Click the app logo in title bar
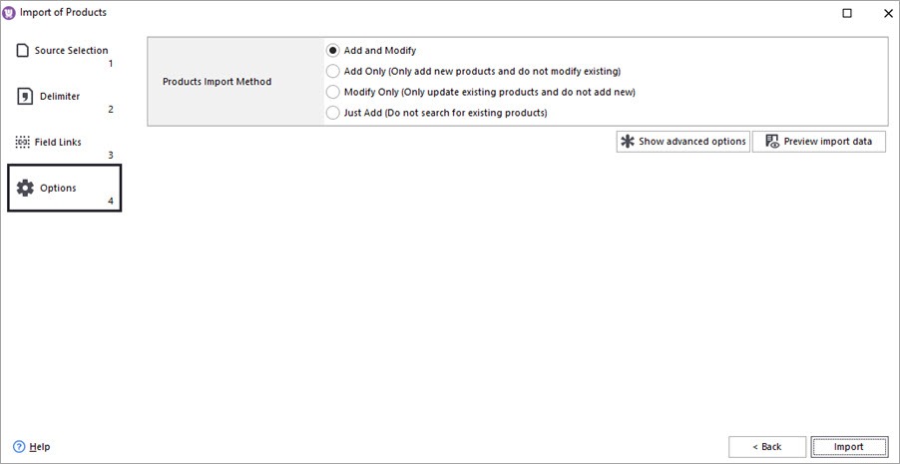The width and height of the screenshot is (900, 464). click(9, 13)
